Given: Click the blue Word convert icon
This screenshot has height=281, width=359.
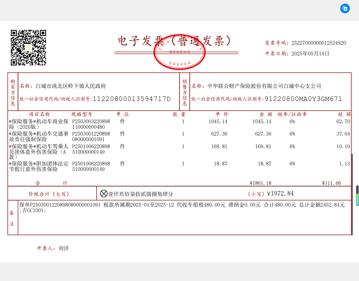Looking at the screenshot, I should point(345,9).
